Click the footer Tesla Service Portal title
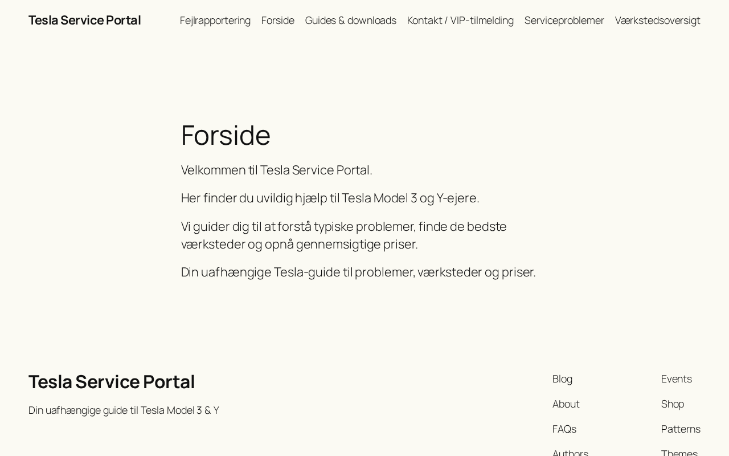The height and width of the screenshot is (456, 729). tap(112, 381)
